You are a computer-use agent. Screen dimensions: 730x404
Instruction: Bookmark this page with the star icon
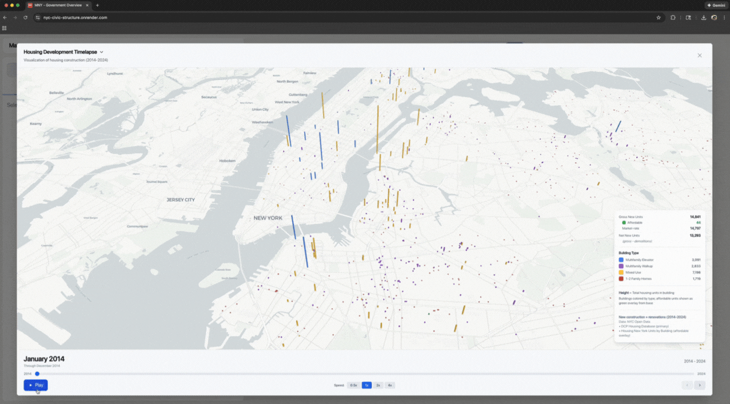(x=659, y=18)
